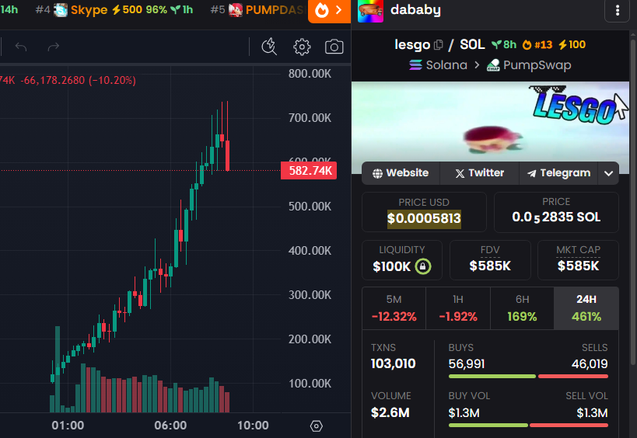637x438 pixels.
Task: Click the MKT CAP $585K box
Action: [578, 260]
